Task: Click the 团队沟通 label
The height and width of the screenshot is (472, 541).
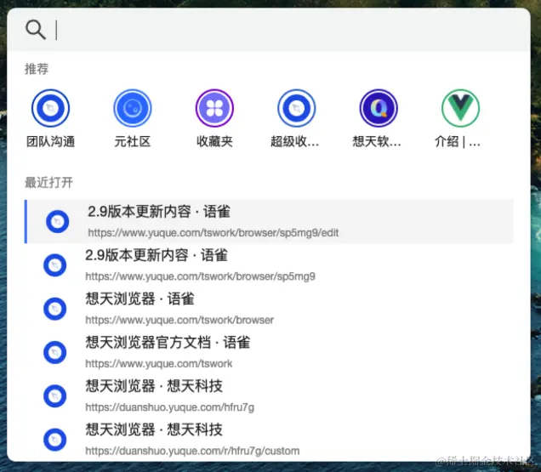Action: pos(51,141)
